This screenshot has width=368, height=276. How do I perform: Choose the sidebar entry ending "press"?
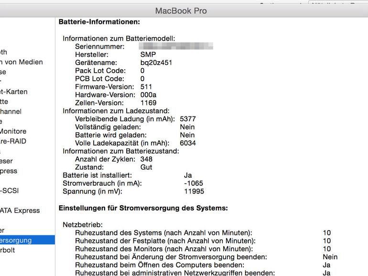click(x=9, y=171)
